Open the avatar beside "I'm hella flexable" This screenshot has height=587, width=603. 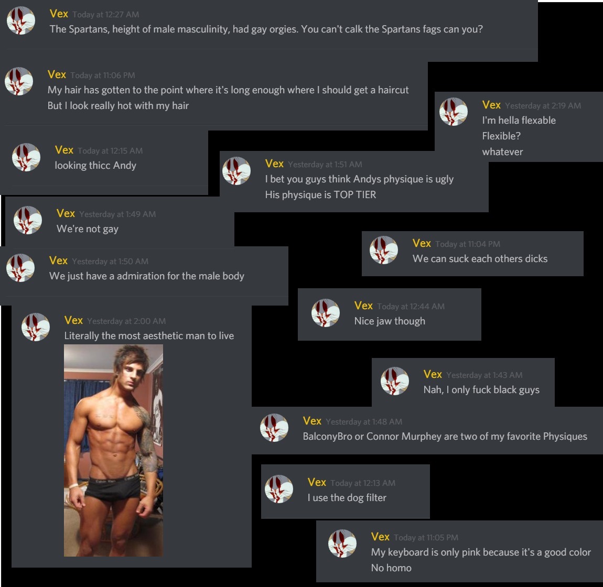[454, 112]
